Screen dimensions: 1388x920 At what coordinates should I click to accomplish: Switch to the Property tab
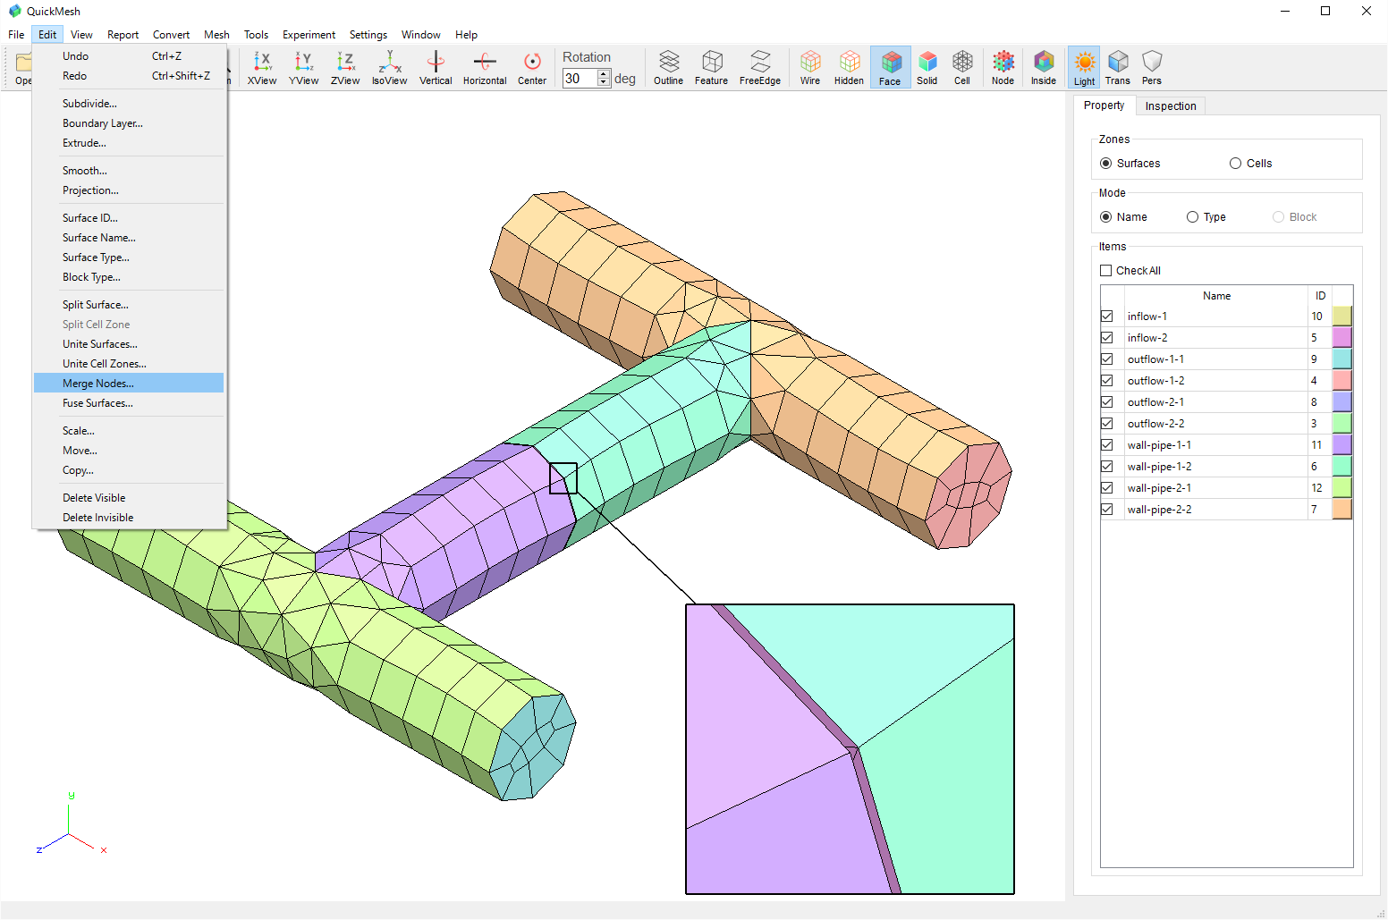pyautogui.click(x=1104, y=106)
